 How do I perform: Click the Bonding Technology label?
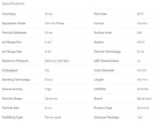tap(16, 80)
